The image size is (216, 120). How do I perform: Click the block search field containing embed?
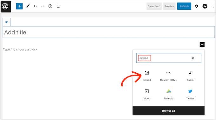pyautogui.click(x=169, y=58)
